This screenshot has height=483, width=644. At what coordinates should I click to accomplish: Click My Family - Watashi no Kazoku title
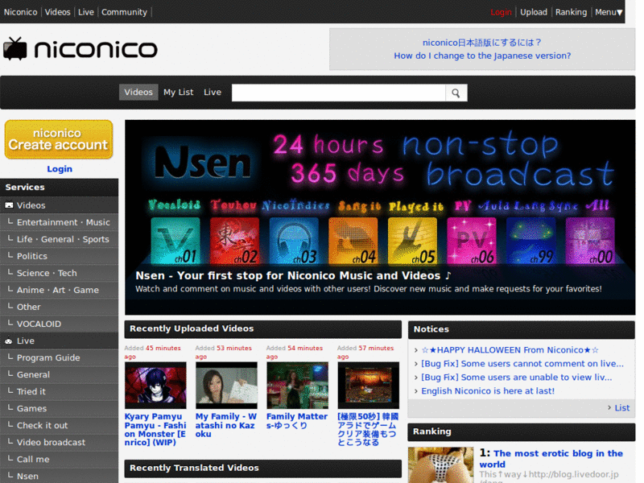click(226, 425)
